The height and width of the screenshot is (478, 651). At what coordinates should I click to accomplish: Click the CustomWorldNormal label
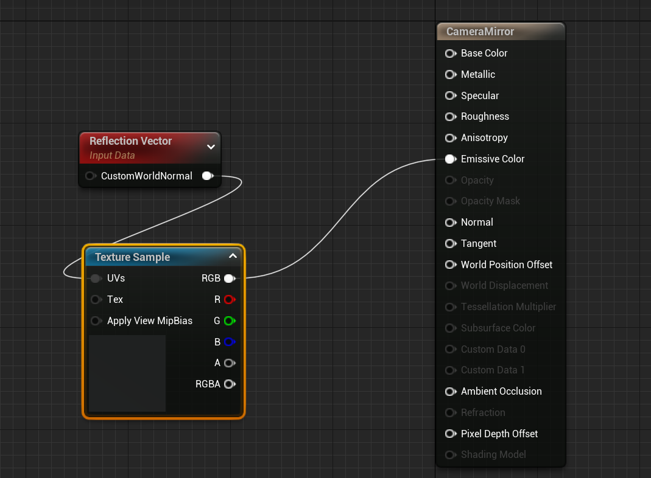[x=147, y=176]
